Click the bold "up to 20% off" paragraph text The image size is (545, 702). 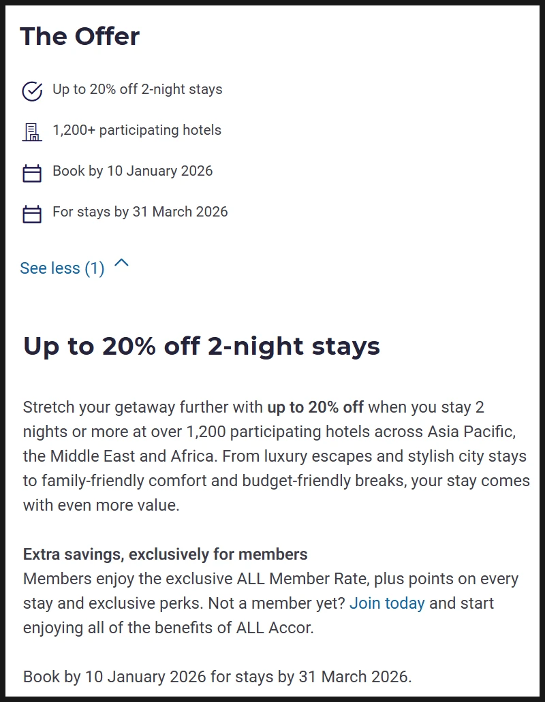(x=315, y=407)
